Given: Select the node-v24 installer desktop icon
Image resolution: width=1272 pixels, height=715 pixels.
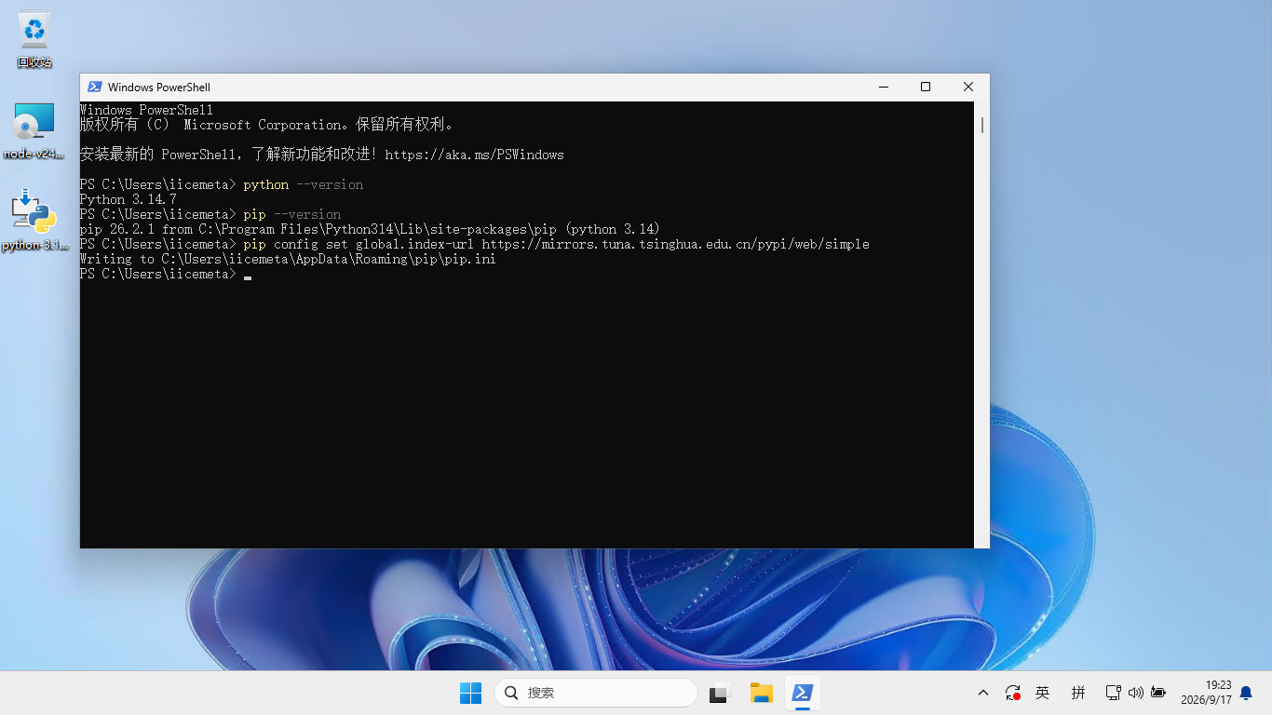Looking at the screenshot, I should [x=34, y=131].
